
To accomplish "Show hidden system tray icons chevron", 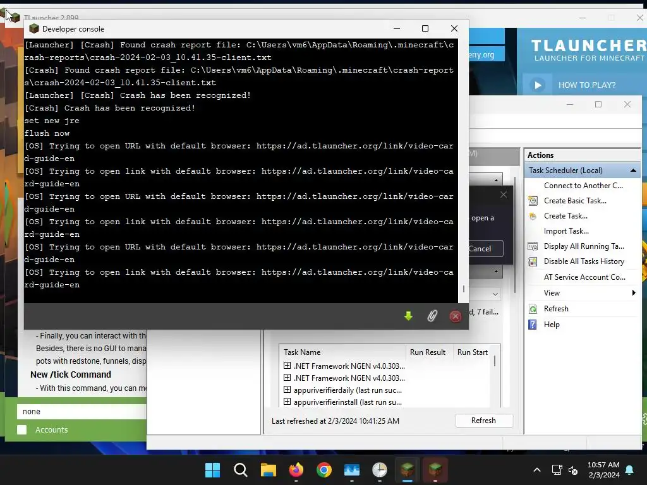I will 537,470.
